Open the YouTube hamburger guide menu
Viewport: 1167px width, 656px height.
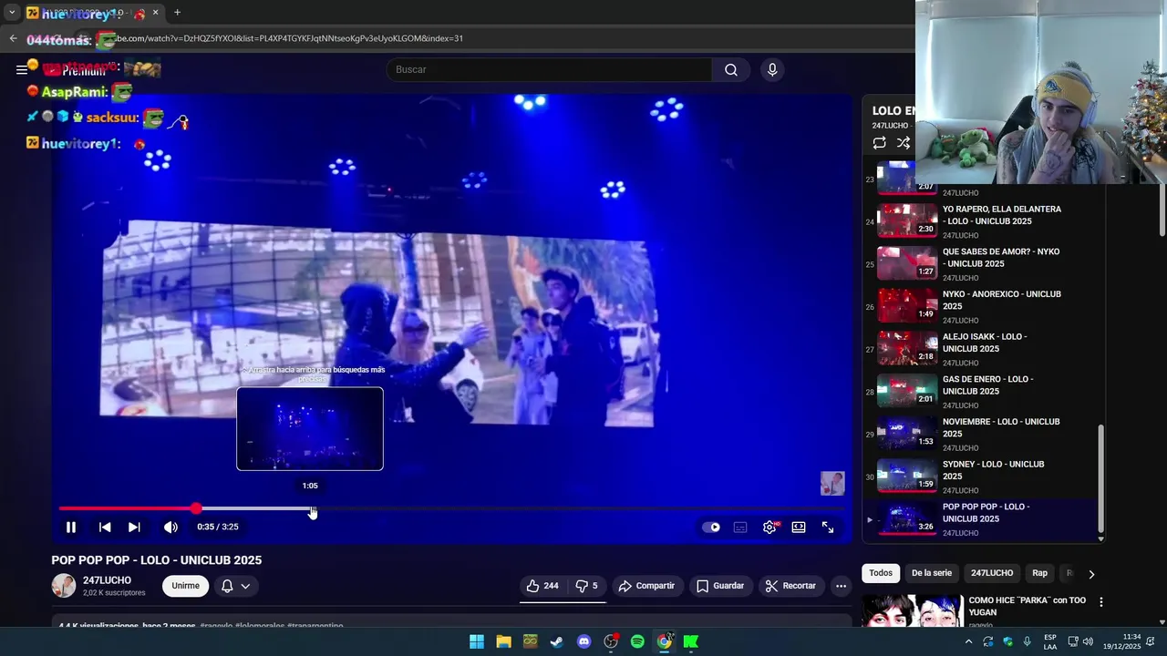coord(22,70)
